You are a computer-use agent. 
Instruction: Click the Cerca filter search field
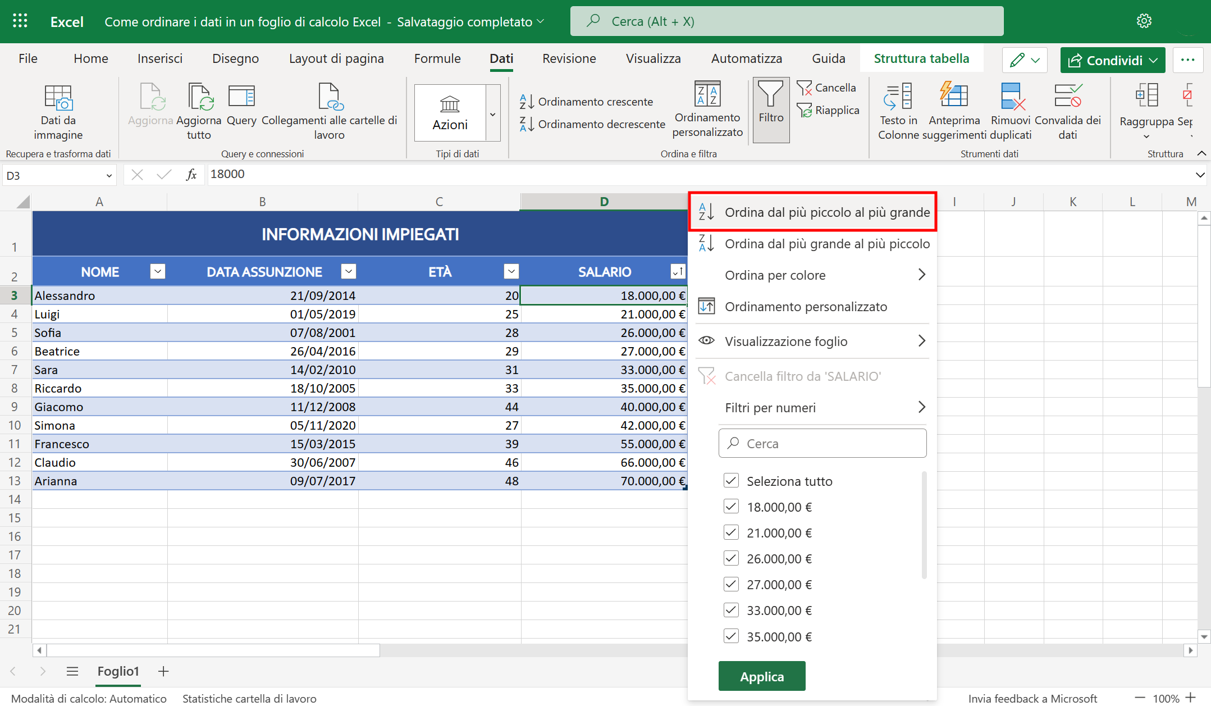(x=822, y=443)
